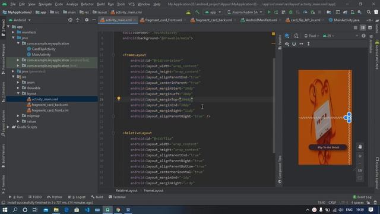
Task: Open the TODO tool window
Action: [35, 197]
